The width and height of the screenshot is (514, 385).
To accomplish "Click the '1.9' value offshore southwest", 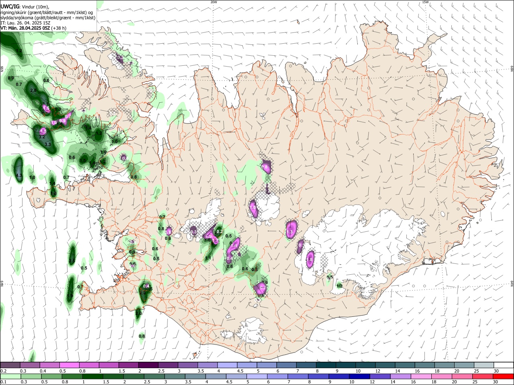I will (x=70, y=296).
